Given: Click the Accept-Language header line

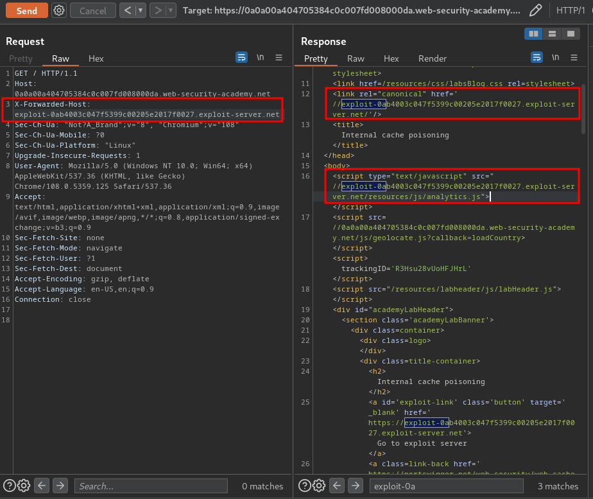Looking at the screenshot, I should (84, 290).
